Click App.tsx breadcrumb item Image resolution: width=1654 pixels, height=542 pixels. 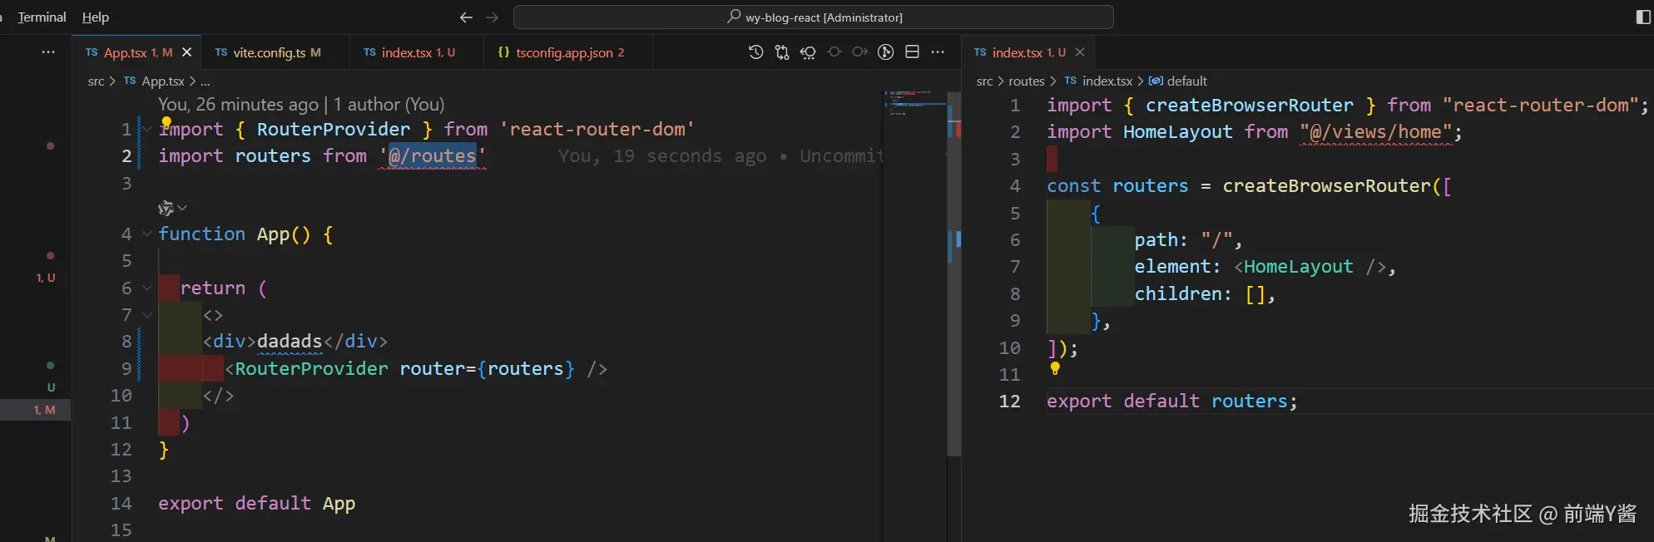(x=163, y=81)
